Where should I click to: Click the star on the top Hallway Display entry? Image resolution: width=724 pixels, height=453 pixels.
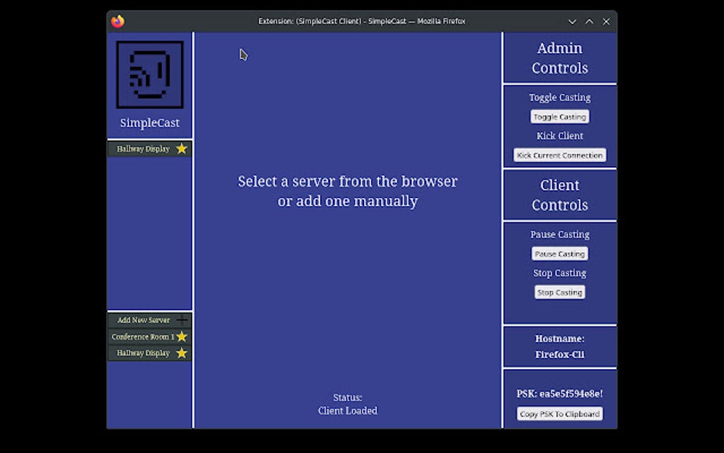pyautogui.click(x=182, y=148)
